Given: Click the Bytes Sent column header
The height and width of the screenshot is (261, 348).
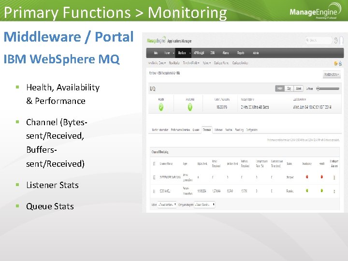Looking at the screenshot, I should click(x=202, y=164).
